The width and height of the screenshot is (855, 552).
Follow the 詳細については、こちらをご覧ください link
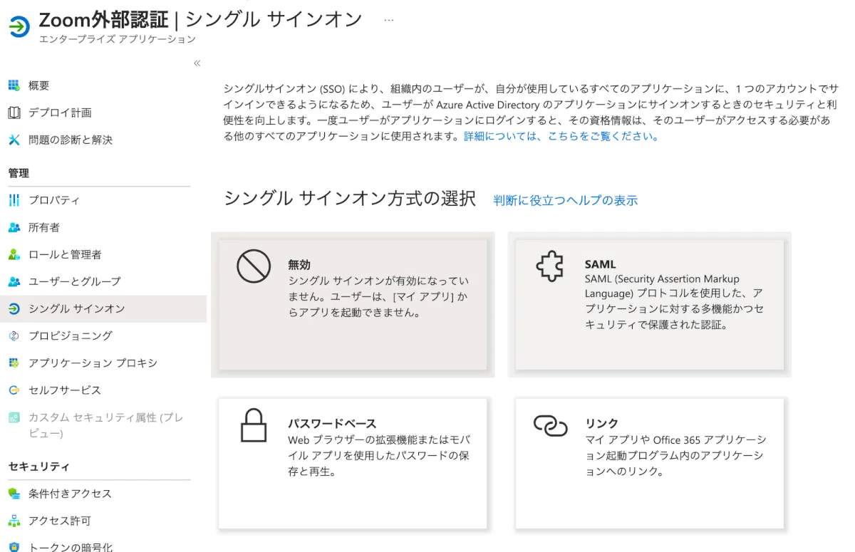point(561,136)
